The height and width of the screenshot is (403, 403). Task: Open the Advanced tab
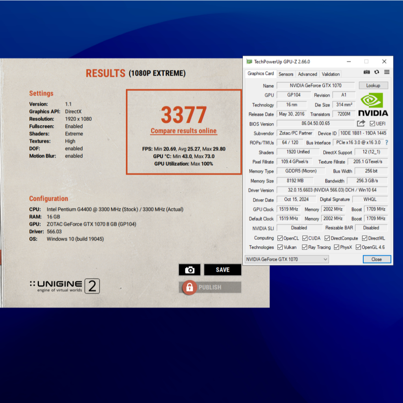[x=307, y=74]
